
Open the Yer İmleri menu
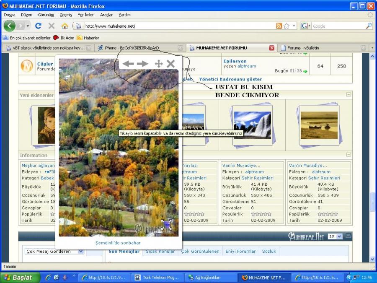click(86, 15)
